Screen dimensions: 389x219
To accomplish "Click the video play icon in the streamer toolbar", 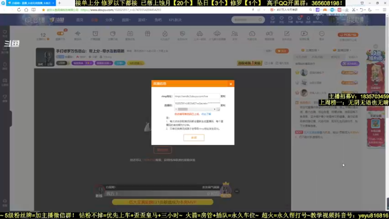I will pyautogui.click(x=304, y=34).
